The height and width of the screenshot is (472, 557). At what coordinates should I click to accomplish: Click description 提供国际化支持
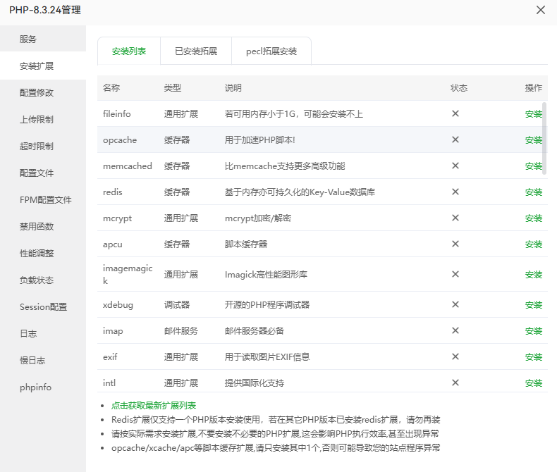(255, 383)
